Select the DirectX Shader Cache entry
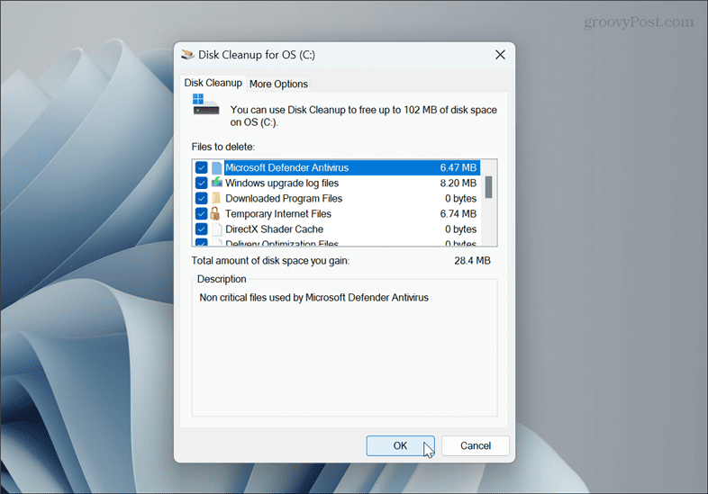 (x=274, y=229)
